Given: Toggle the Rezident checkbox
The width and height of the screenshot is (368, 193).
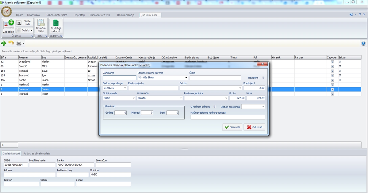Looking at the screenshot, I should coord(263,78).
